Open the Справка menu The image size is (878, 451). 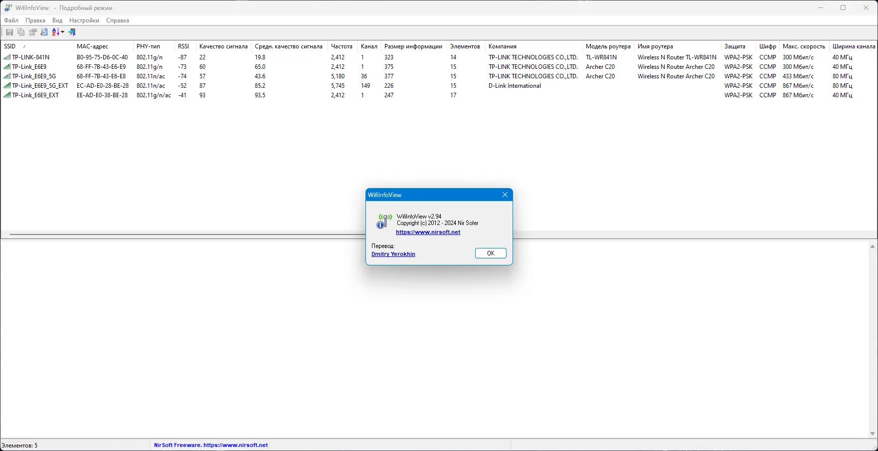[x=118, y=20]
